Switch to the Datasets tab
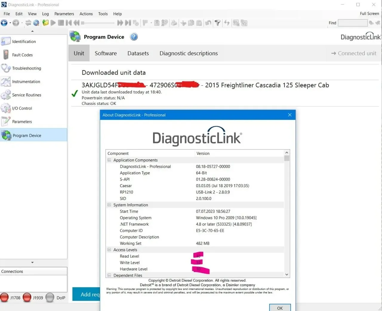 pyautogui.click(x=138, y=53)
